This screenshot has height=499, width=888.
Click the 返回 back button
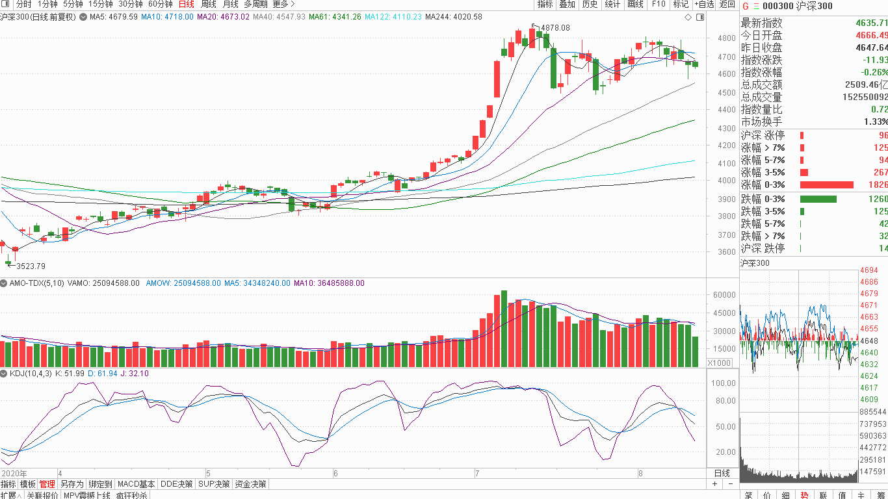click(x=727, y=5)
